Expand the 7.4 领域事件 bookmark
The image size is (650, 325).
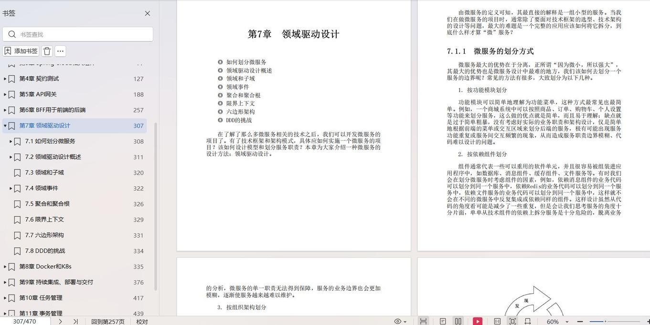tap(11, 189)
